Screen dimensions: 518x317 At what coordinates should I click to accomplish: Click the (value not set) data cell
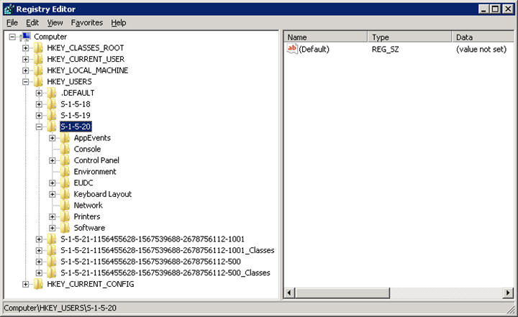481,49
